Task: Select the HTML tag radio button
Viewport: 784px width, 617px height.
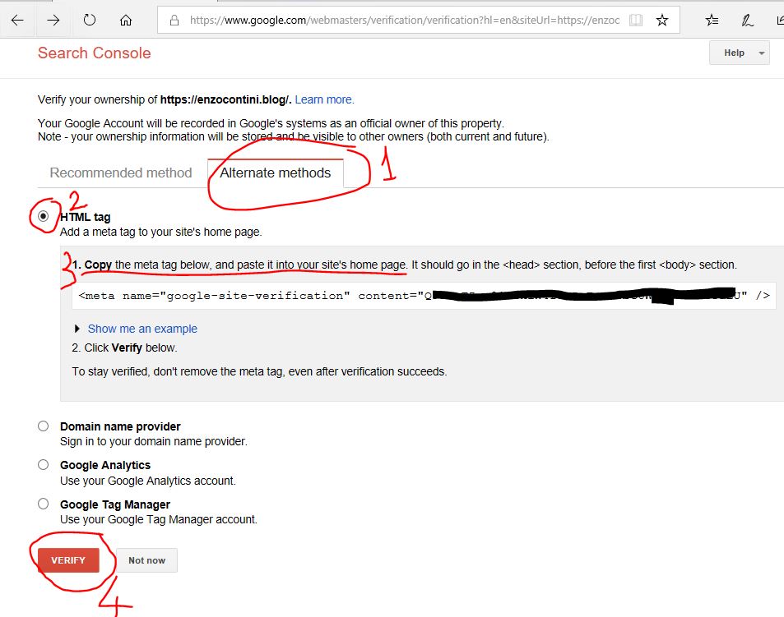Action: tap(43, 217)
